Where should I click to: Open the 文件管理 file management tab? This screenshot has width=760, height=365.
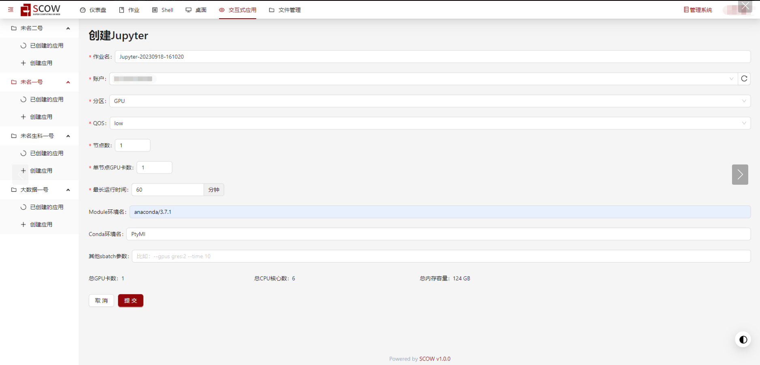285,10
